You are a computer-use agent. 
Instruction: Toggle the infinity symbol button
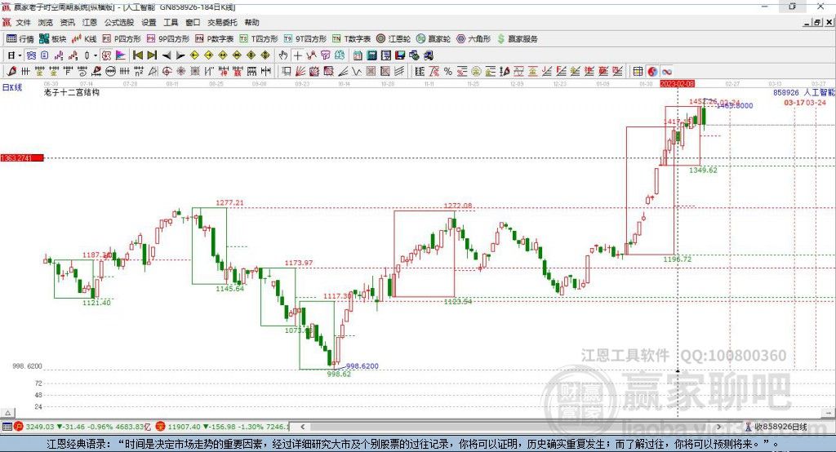666,71
